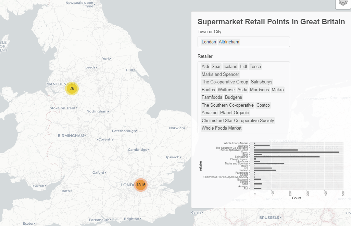
Task: Select the Morrisons retailer tag
Action: pyautogui.click(x=259, y=90)
